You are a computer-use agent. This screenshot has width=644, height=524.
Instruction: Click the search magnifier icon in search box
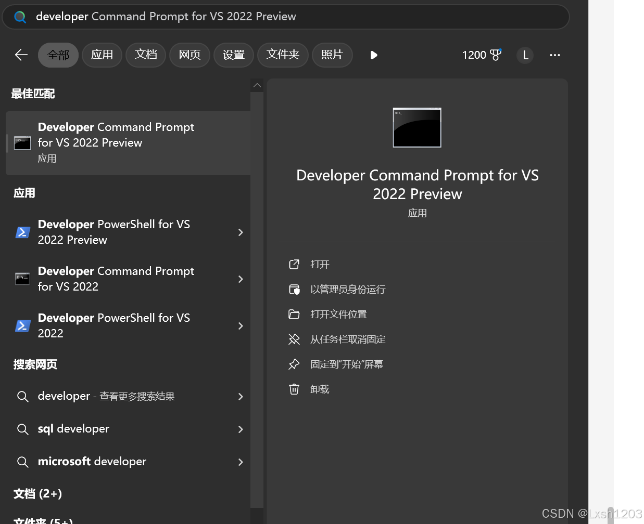[x=20, y=17]
